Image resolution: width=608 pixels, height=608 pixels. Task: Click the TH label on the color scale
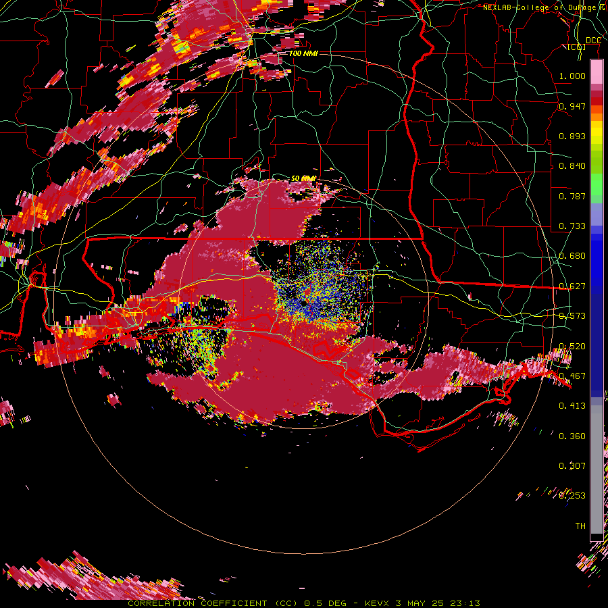click(x=580, y=526)
